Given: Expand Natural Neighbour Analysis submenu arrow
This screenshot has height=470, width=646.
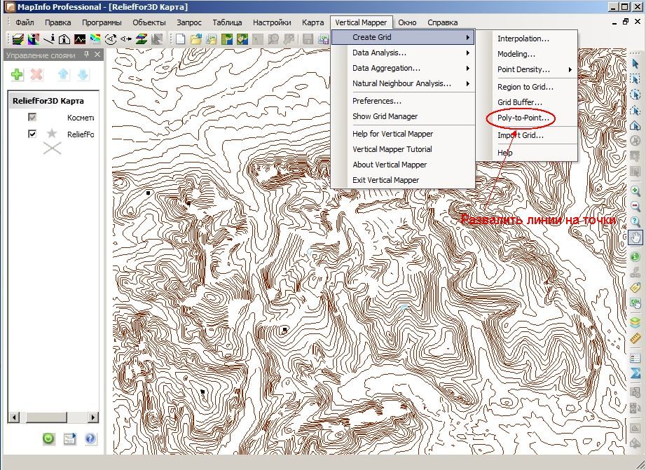Looking at the screenshot, I should point(468,83).
